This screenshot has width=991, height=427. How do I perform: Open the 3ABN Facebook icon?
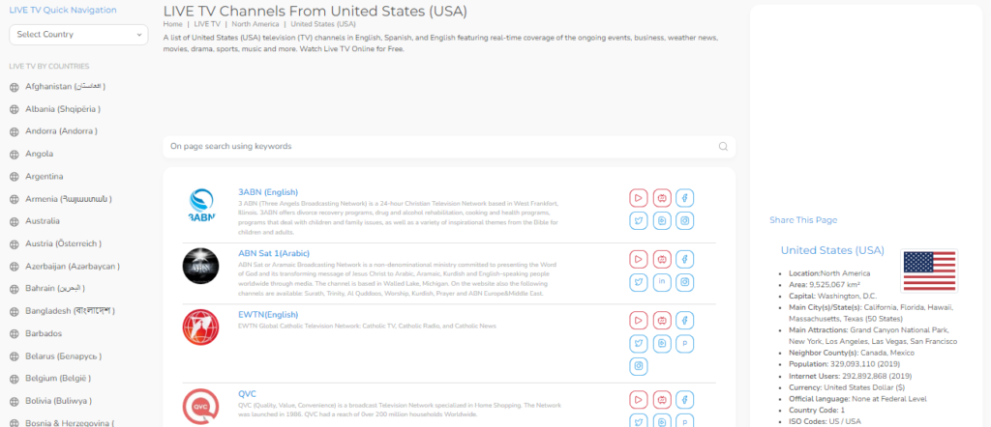click(x=684, y=198)
